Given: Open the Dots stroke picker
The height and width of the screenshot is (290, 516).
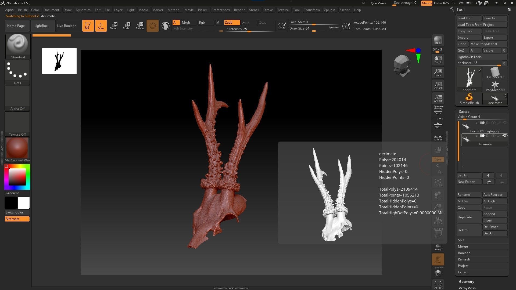Looking at the screenshot, I should pyautogui.click(x=17, y=72).
